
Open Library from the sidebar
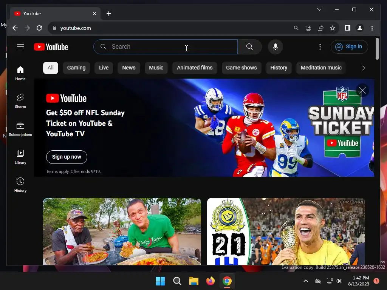(x=20, y=157)
